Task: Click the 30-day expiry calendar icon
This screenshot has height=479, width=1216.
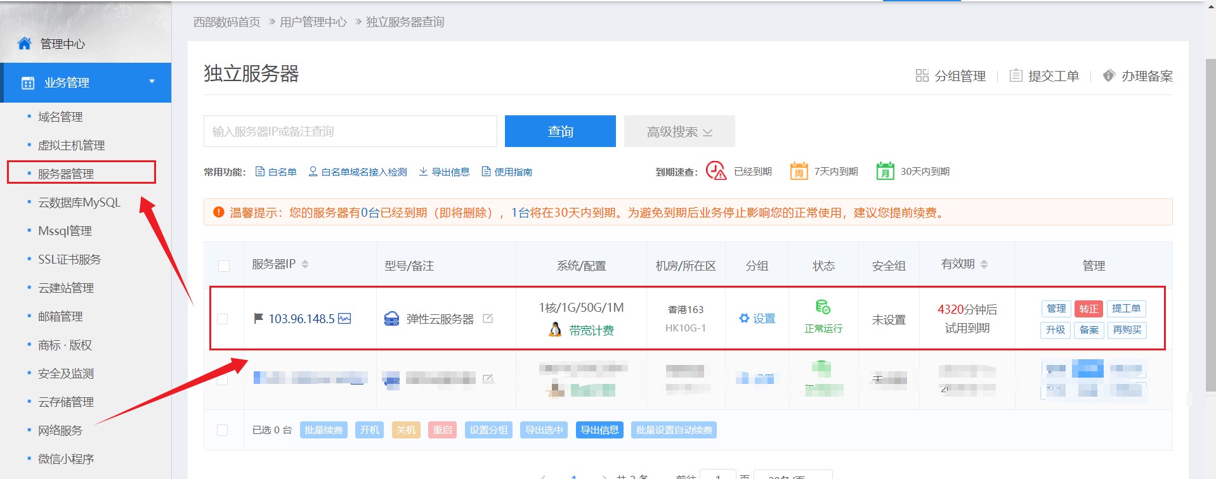Action: [x=885, y=171]
